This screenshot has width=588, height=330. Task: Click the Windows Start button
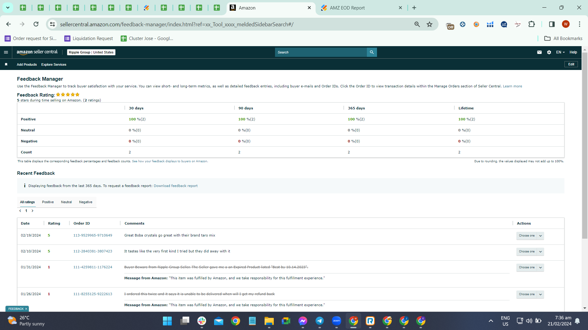point(168,321)
